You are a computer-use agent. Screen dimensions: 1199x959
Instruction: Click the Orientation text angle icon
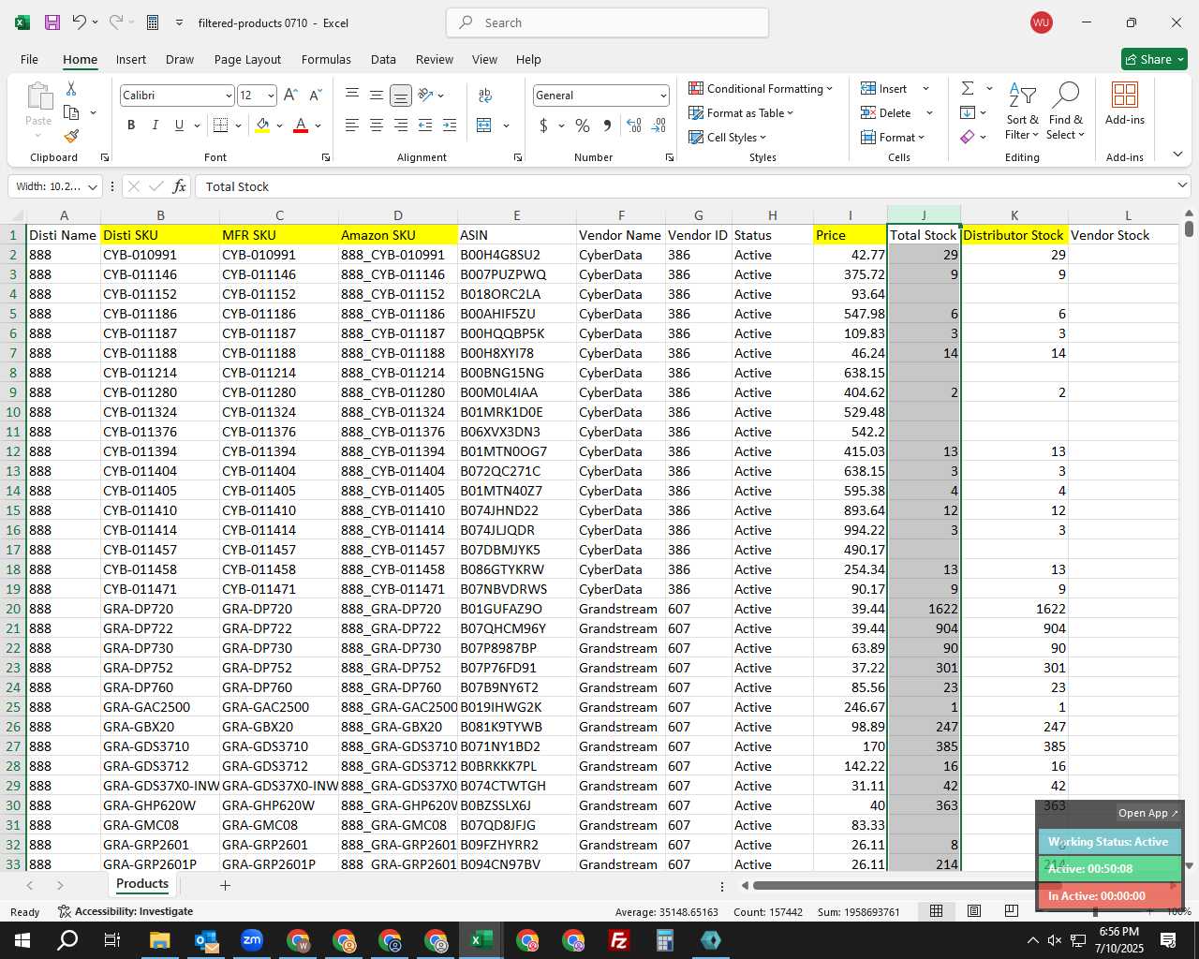click(426, 96)
